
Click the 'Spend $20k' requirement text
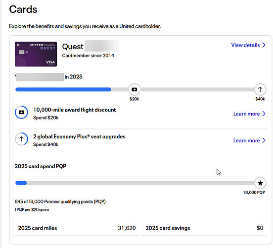(x=46, y=118)
